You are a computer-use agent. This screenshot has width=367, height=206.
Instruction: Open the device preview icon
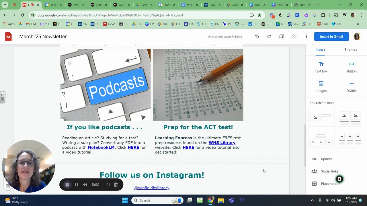point(282,36)
